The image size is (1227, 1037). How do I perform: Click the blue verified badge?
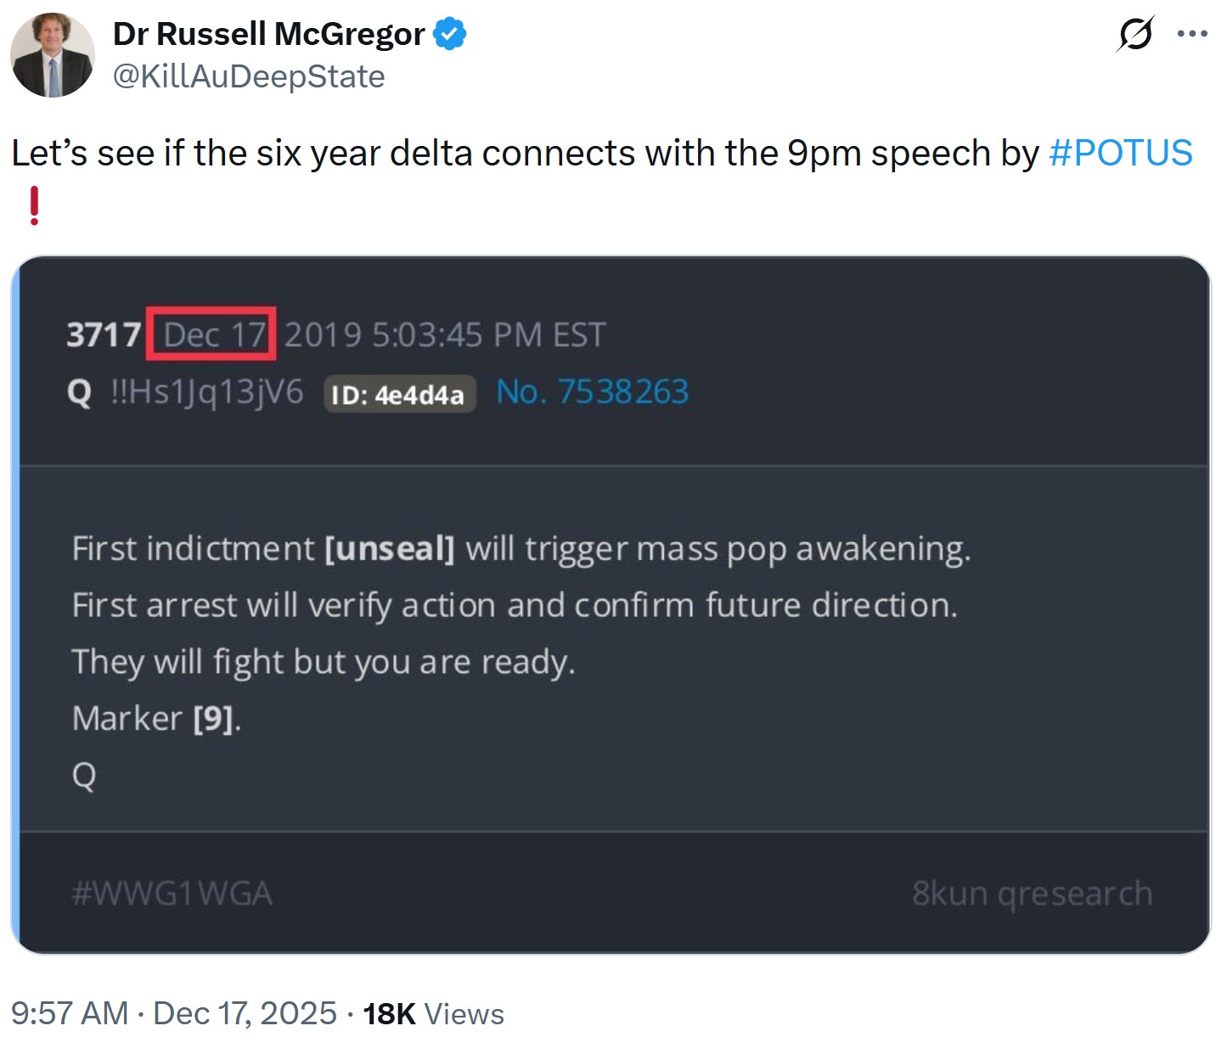[450, 34]
